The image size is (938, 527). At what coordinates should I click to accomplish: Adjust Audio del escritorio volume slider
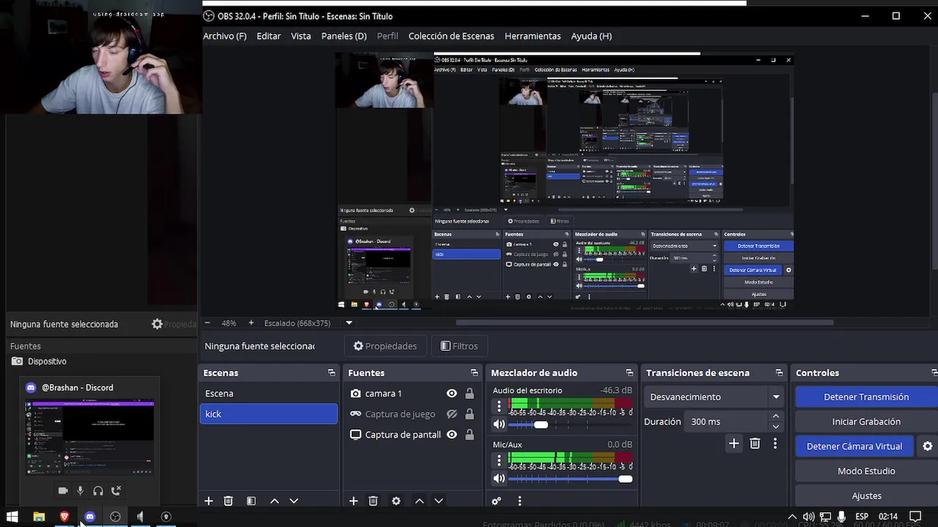click(x=541, y=425)
